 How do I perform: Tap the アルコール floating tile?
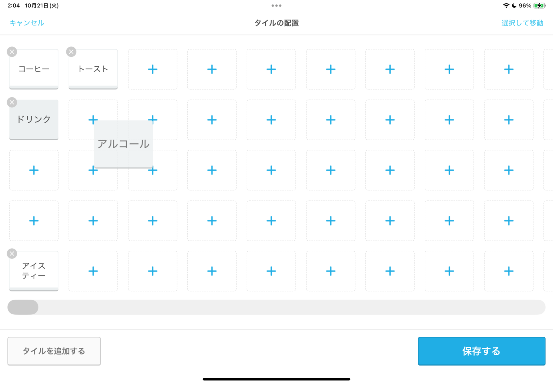tap(124, 144)
